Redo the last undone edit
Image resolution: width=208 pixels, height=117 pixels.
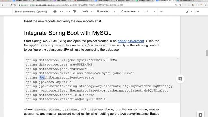[68, 12]
